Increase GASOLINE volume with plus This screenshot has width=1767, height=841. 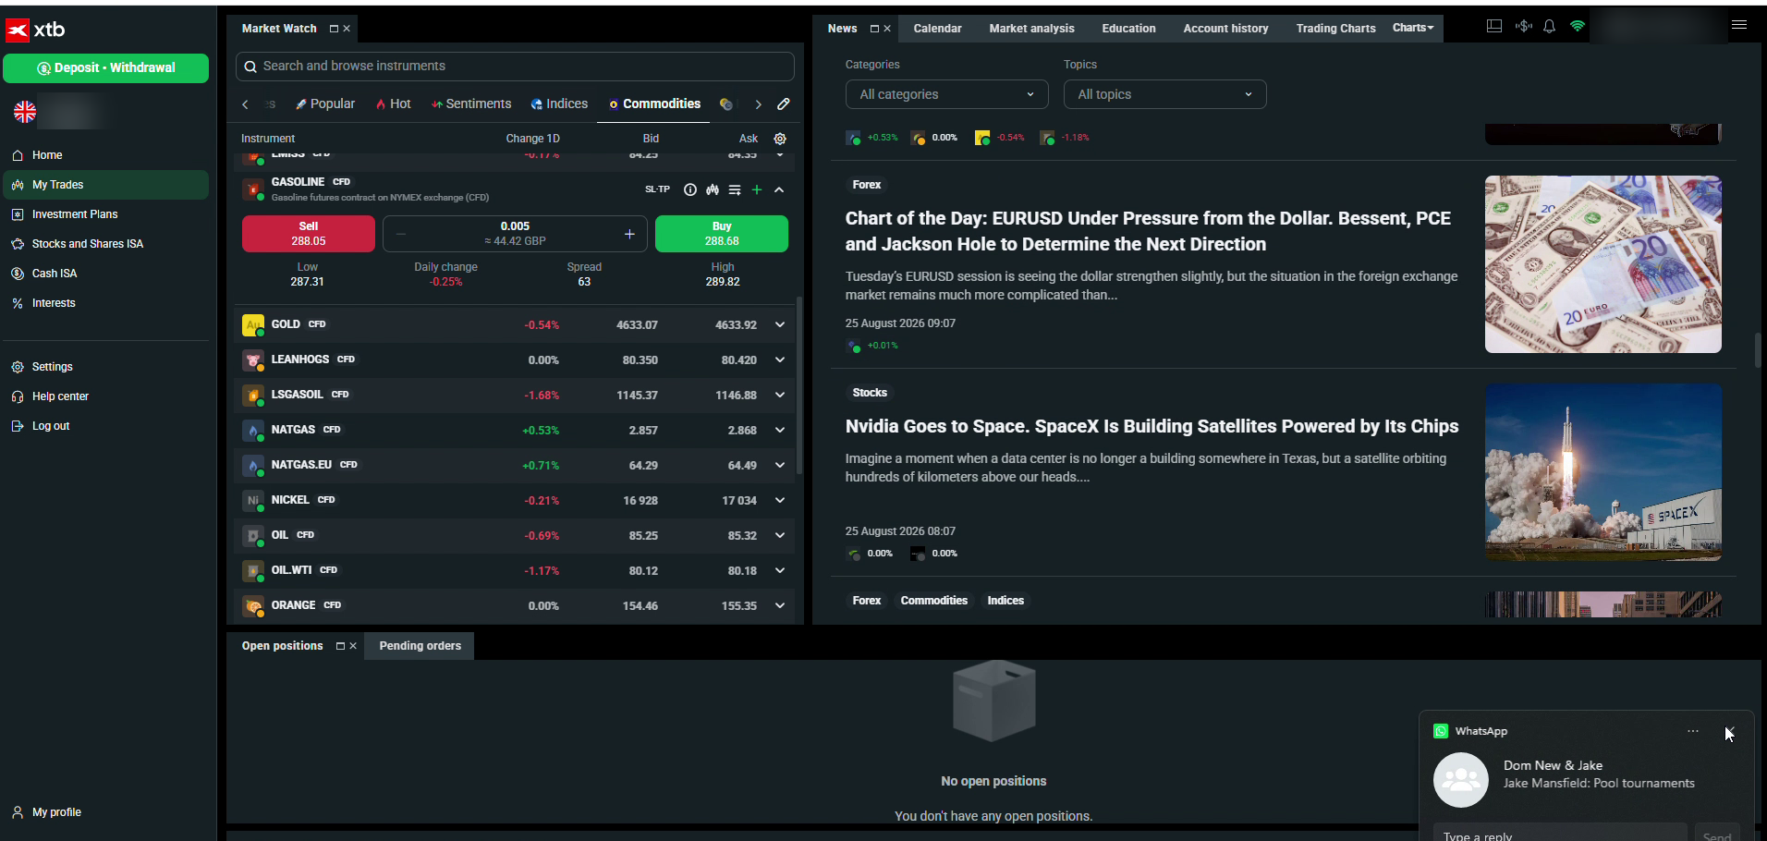629,234
